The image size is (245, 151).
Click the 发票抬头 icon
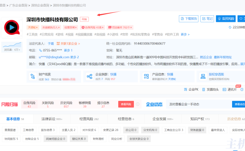point(204,90)
